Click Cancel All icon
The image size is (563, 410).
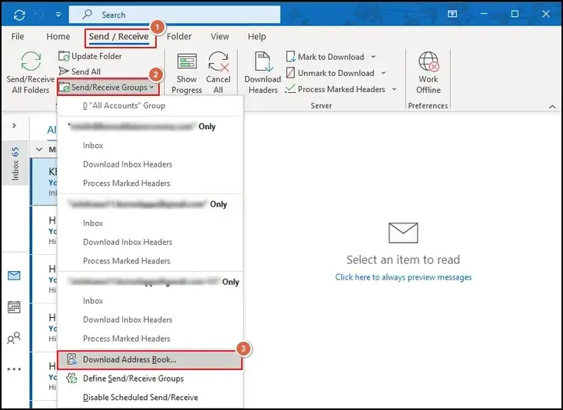(218, 61)
